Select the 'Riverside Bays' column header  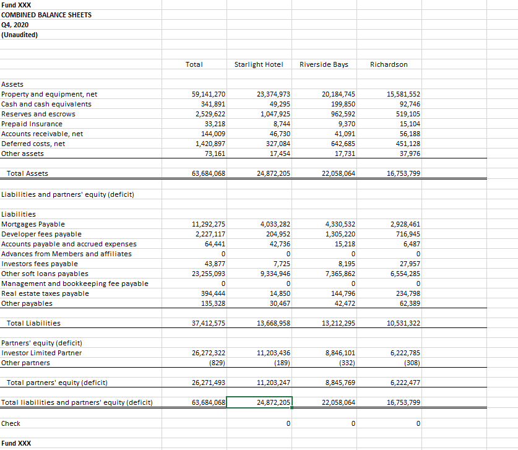tap(324, 64)
